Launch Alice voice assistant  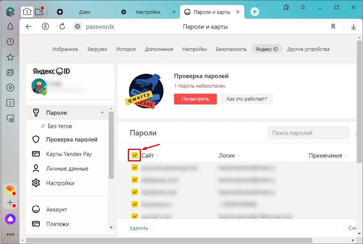(10, 219)
